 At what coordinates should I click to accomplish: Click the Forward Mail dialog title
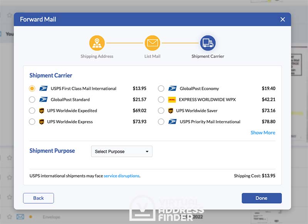pyautogui.click(x=38, y=19)
